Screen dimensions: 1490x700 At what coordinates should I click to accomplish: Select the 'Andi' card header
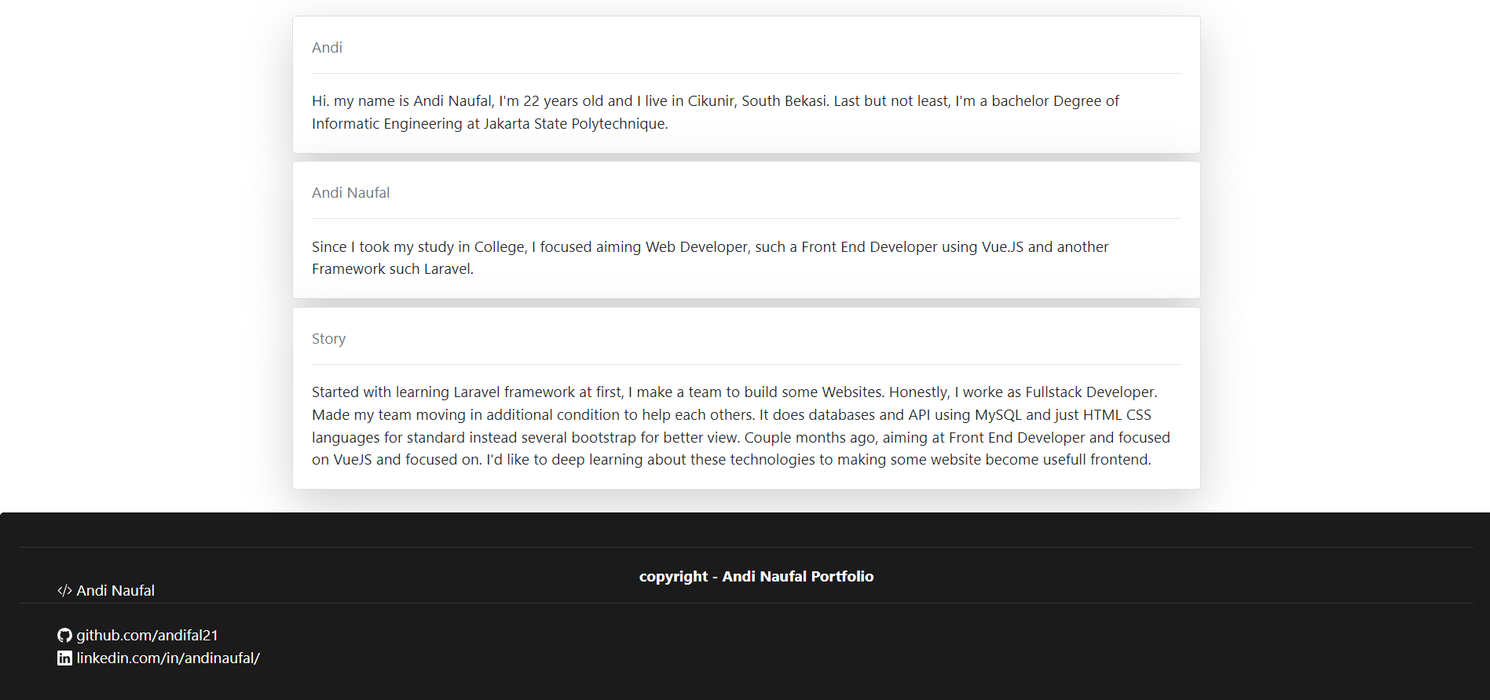click(746, 47)
